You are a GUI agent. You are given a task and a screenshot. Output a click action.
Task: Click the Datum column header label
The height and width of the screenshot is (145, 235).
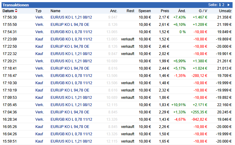point(8,11)
